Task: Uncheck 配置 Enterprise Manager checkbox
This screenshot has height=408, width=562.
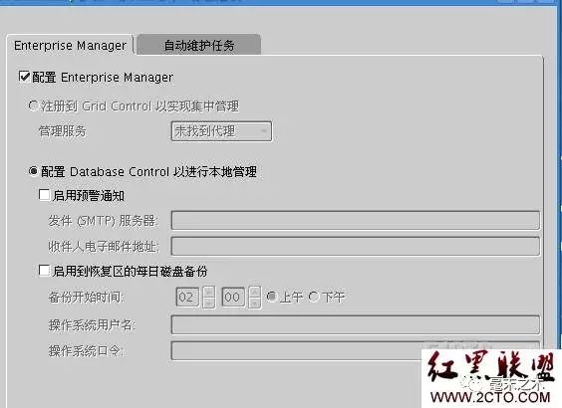Action: point(24,77)
